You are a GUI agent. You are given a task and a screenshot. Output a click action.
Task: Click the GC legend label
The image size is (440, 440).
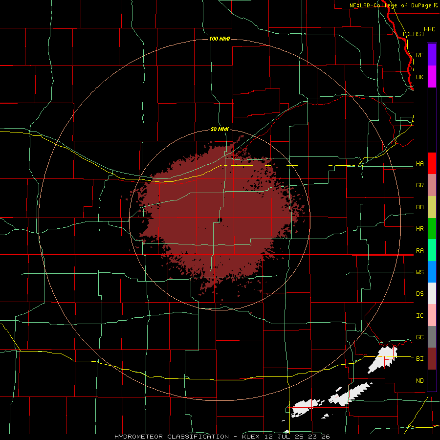[419, 337]
